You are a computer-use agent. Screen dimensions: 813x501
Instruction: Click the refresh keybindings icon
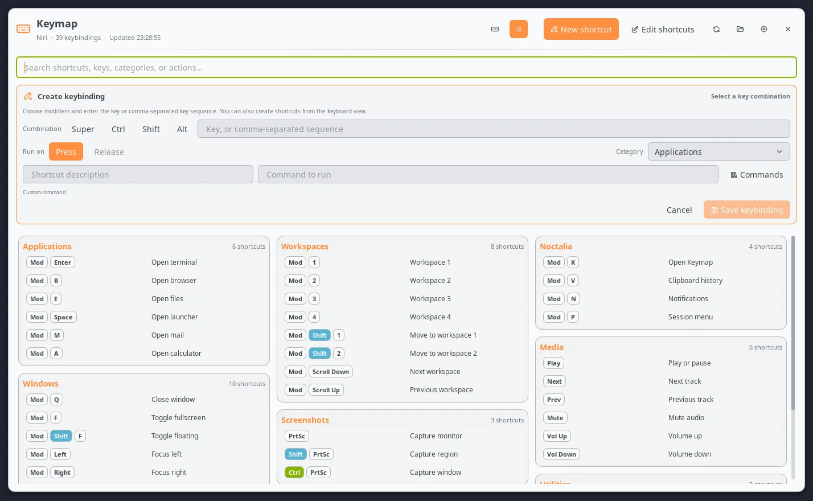click(716, 29)
